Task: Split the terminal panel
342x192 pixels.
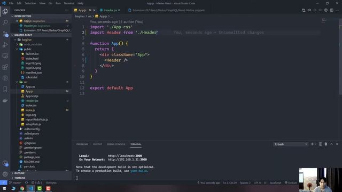Action: (321, 144)
